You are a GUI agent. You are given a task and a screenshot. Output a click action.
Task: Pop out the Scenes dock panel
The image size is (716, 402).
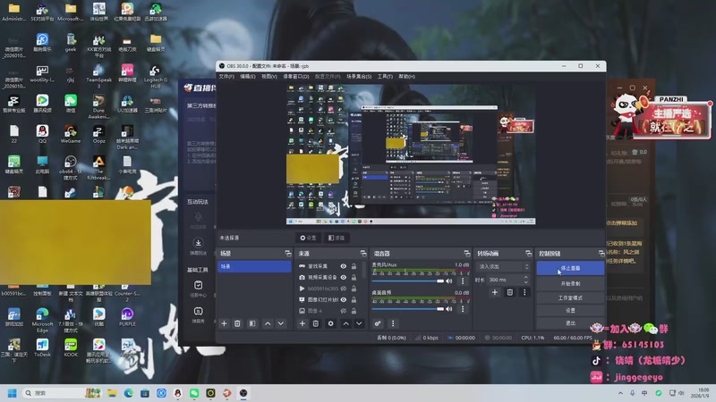287,254
